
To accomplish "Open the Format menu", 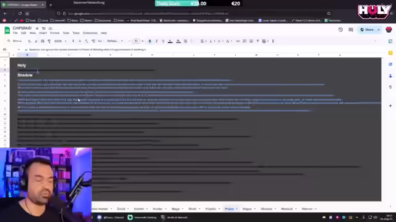I will tap(54, 33).
